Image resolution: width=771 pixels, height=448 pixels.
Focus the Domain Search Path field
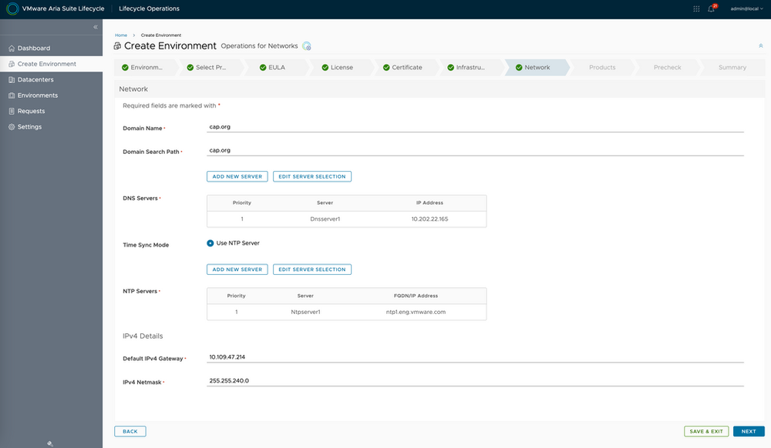tap(475, 150)
